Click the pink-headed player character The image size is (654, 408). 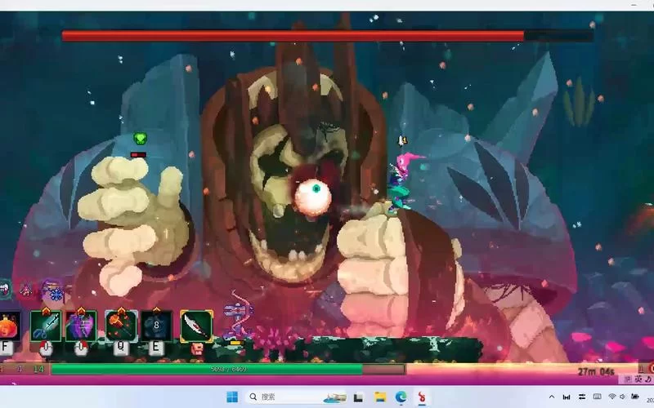coord(401,183)
